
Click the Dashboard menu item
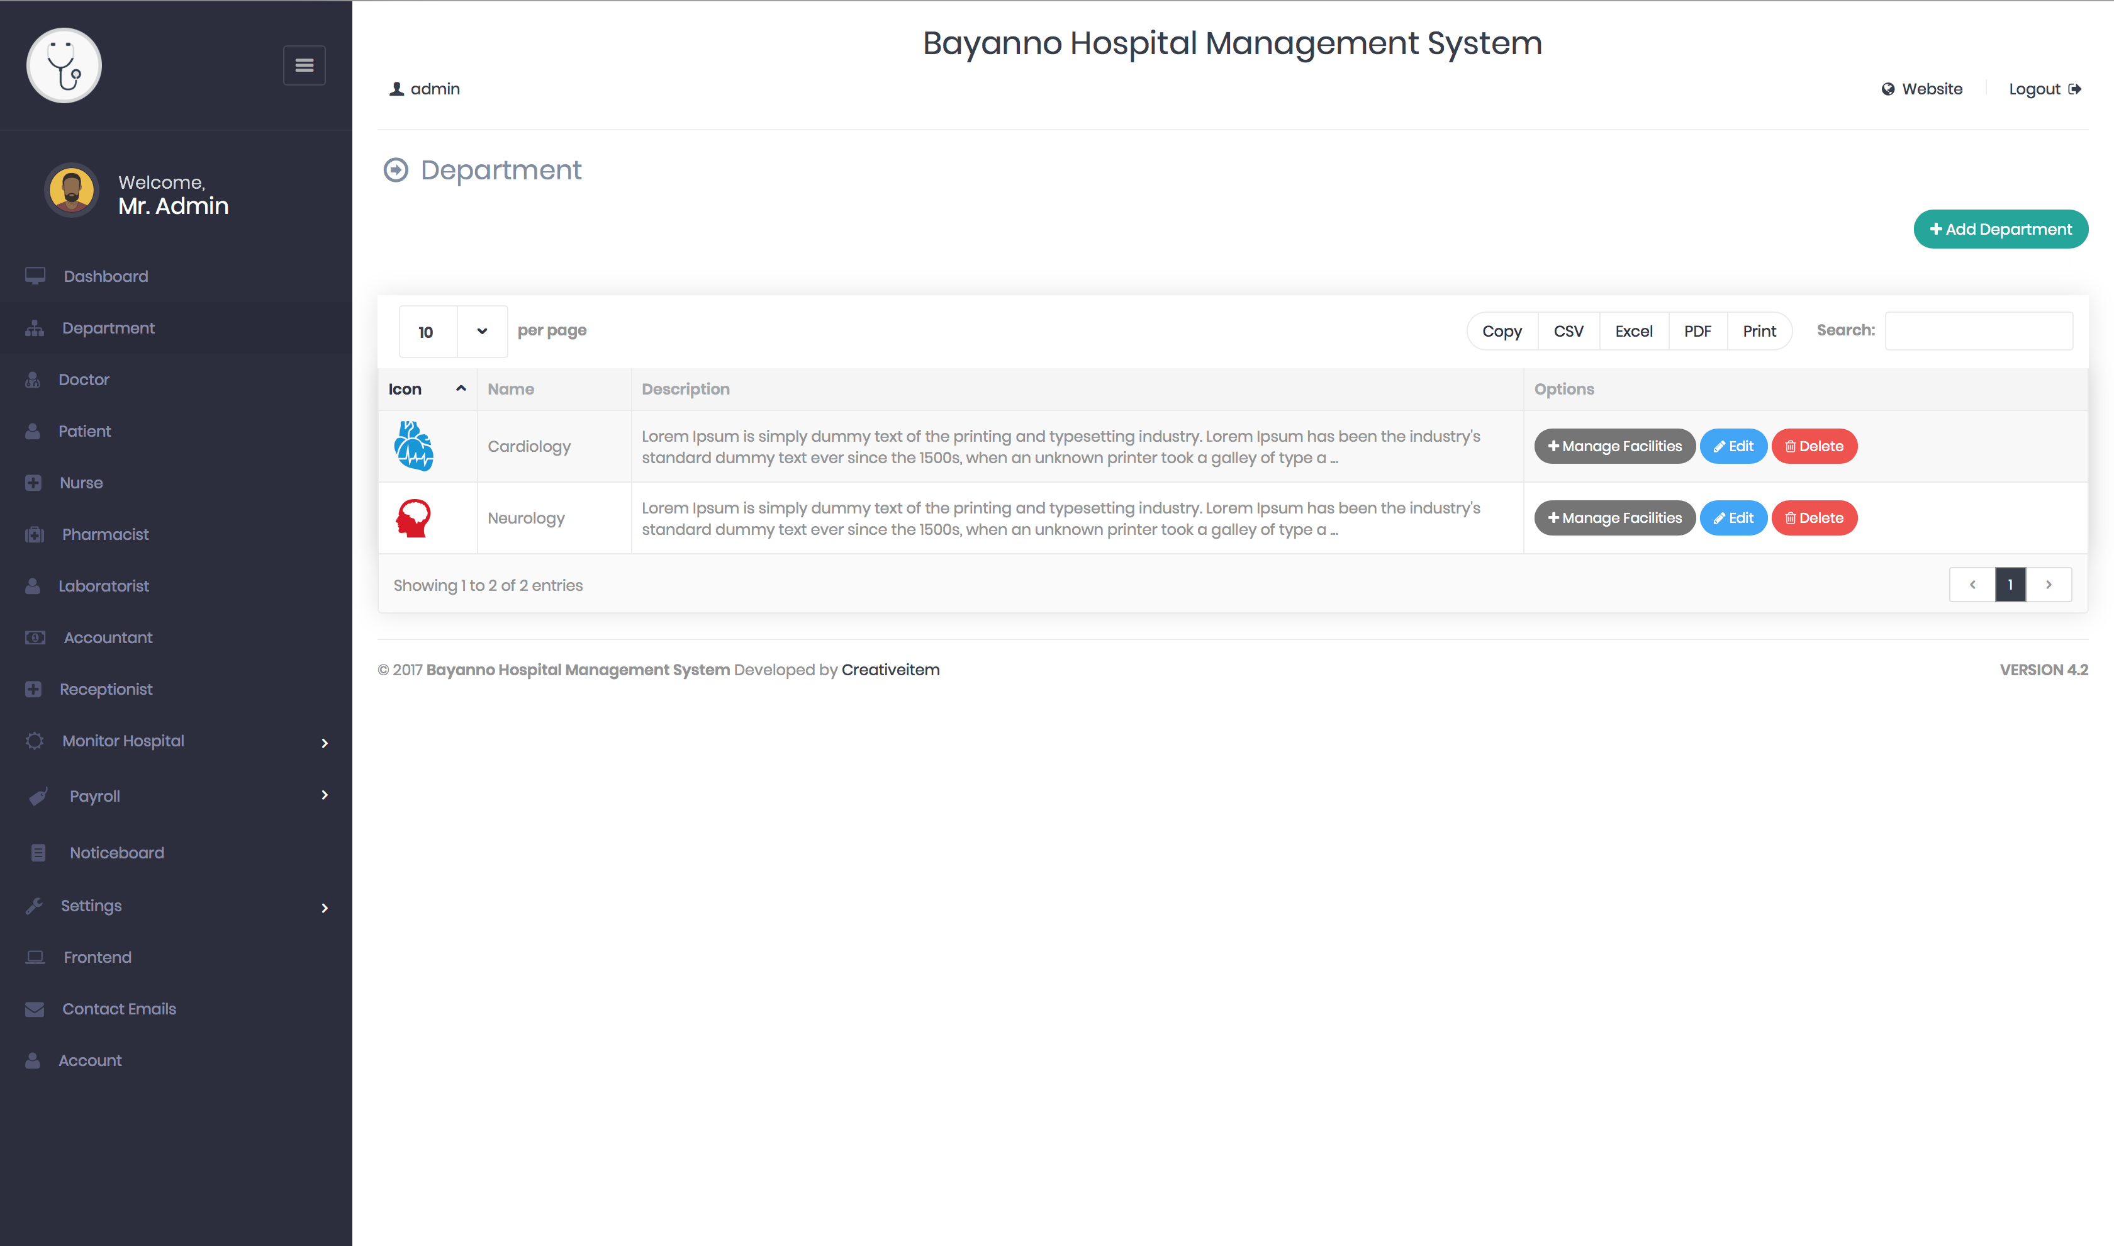pos(104,276)
